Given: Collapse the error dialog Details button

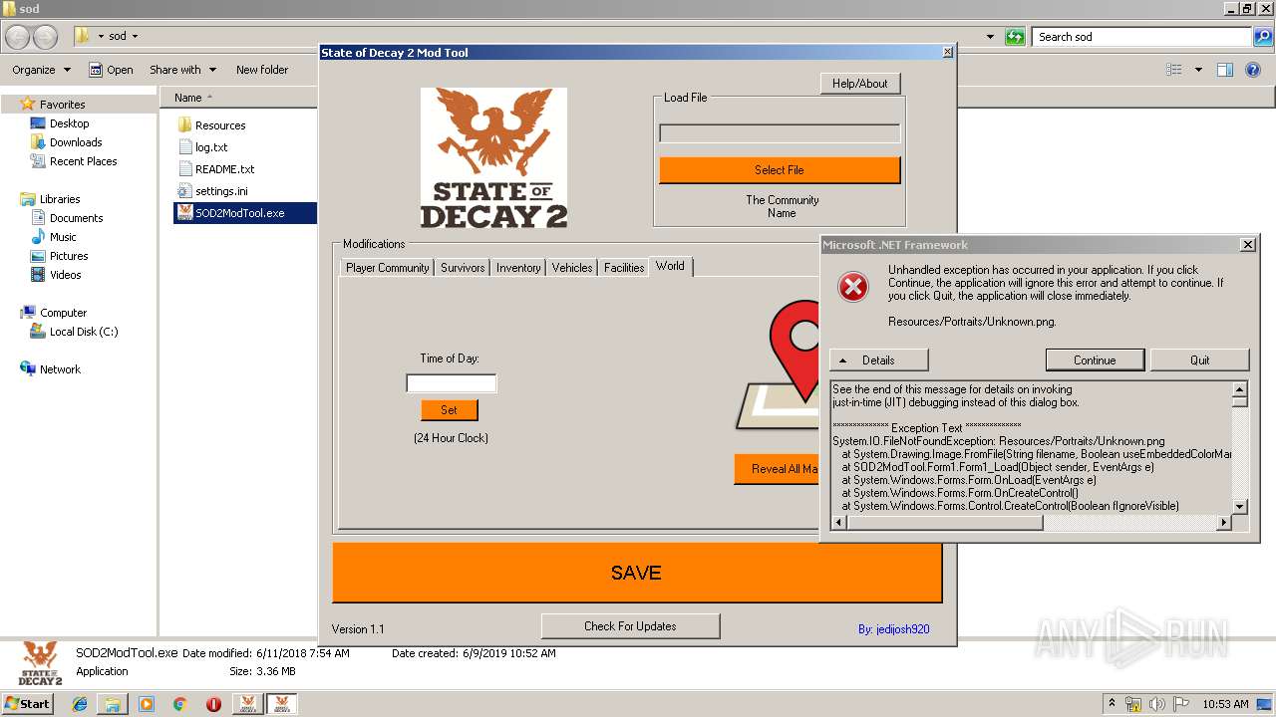Looking at the screenshot, I should click(x=878, y=360).
